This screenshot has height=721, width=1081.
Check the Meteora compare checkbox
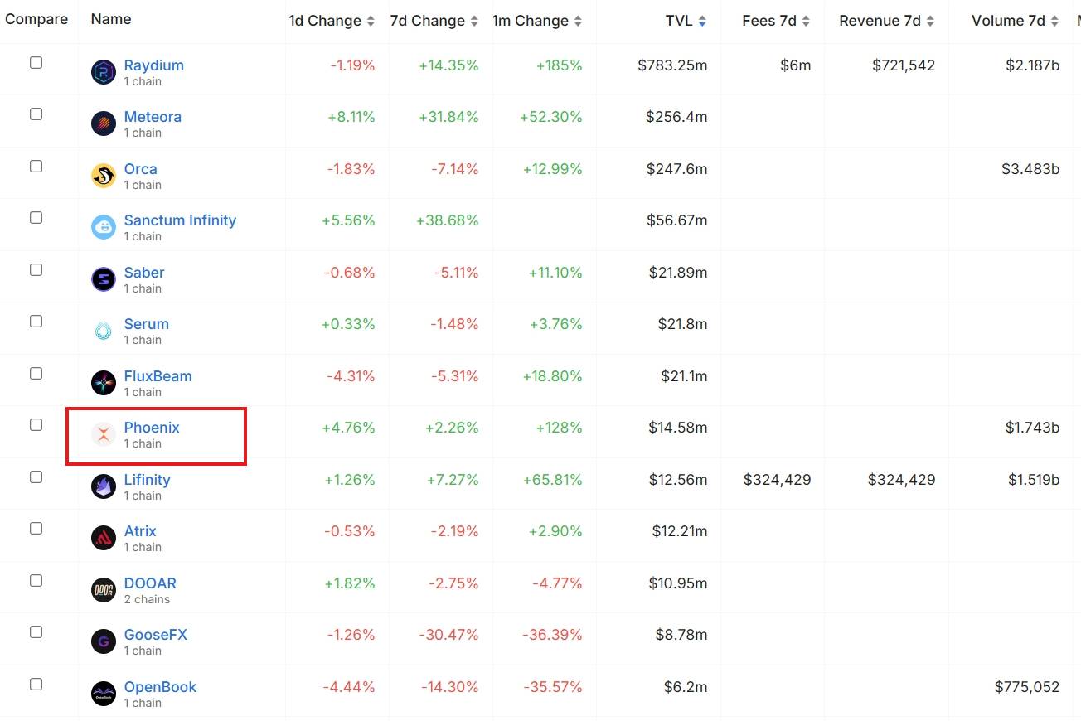[x=36, y=114]
